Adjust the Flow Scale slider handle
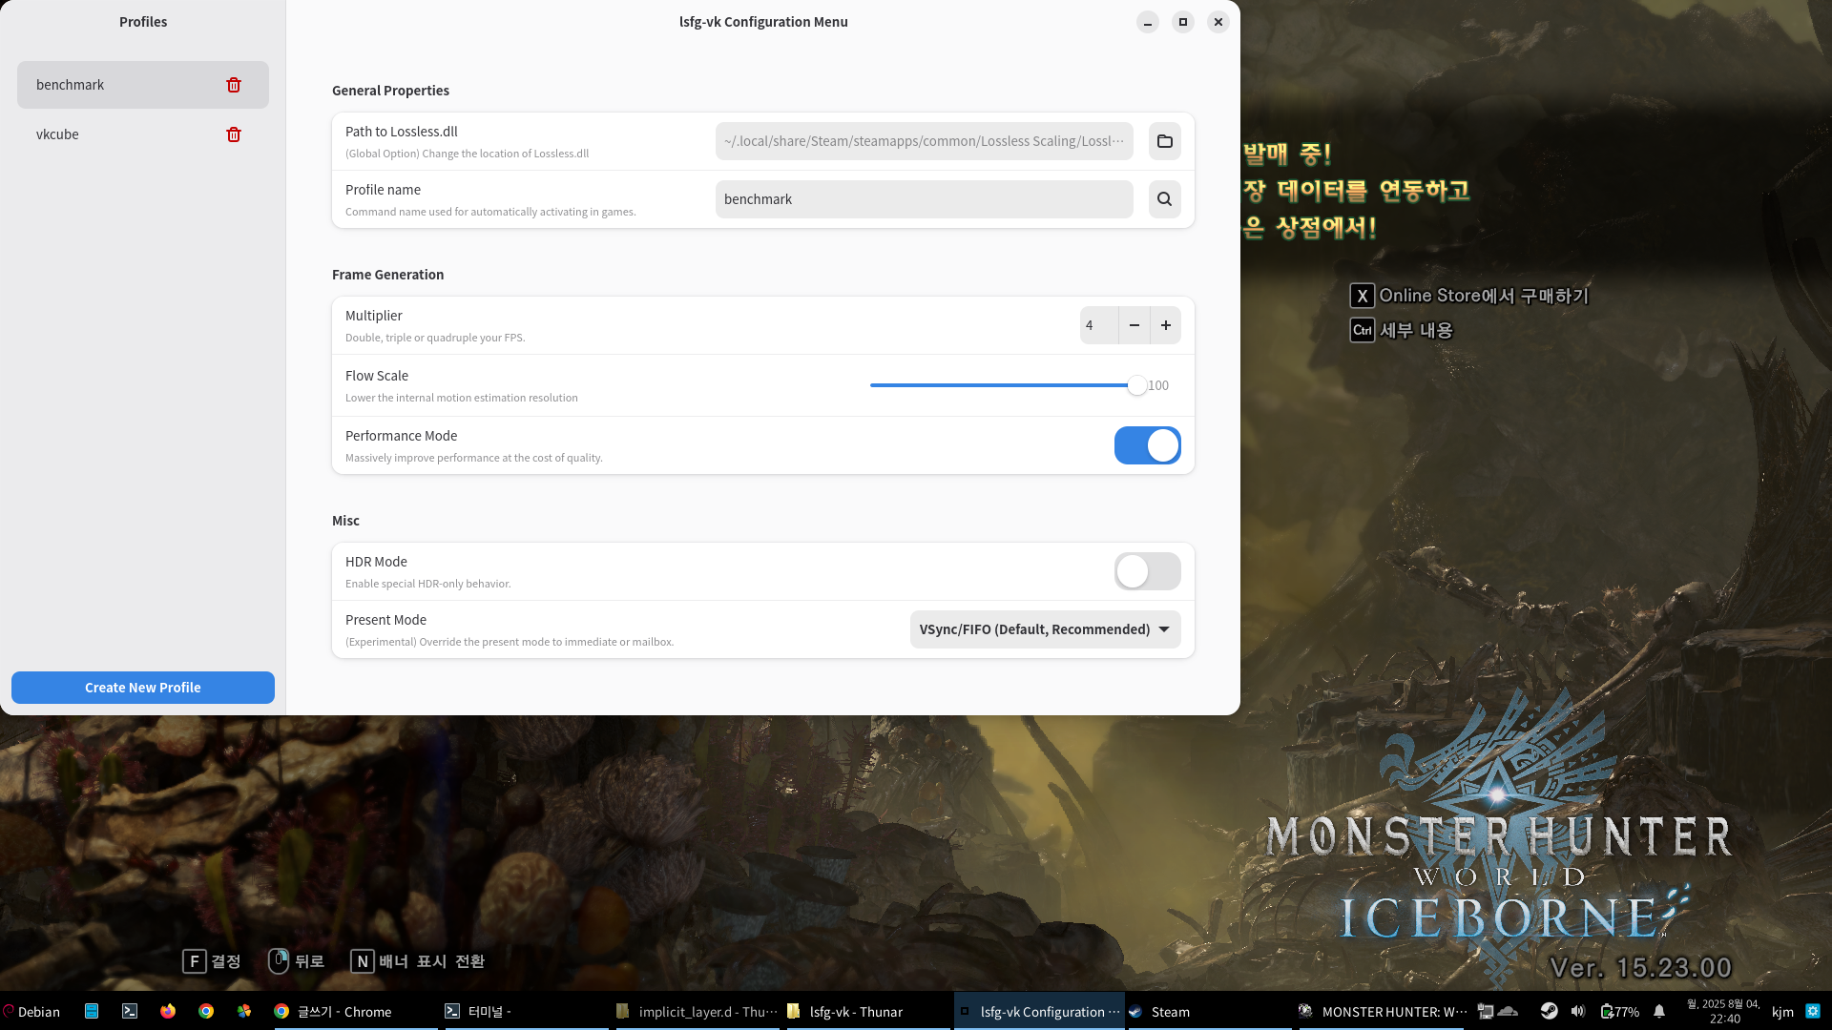1832x1030 pixels. pyautogui.click(x=1136, y=385)
